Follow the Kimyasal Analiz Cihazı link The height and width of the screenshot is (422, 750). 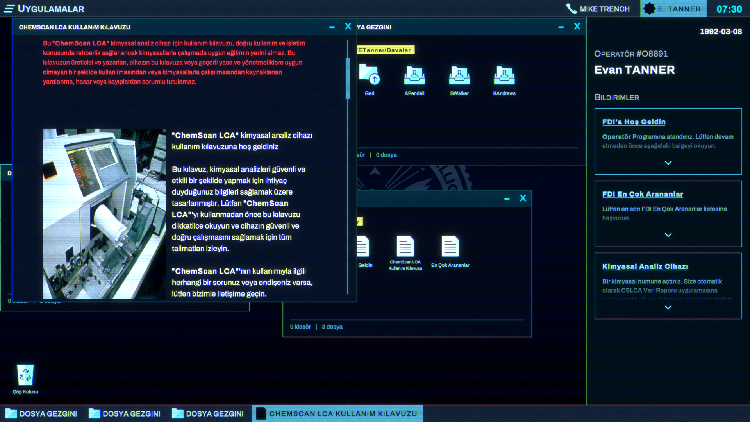[x=645, y=266]
